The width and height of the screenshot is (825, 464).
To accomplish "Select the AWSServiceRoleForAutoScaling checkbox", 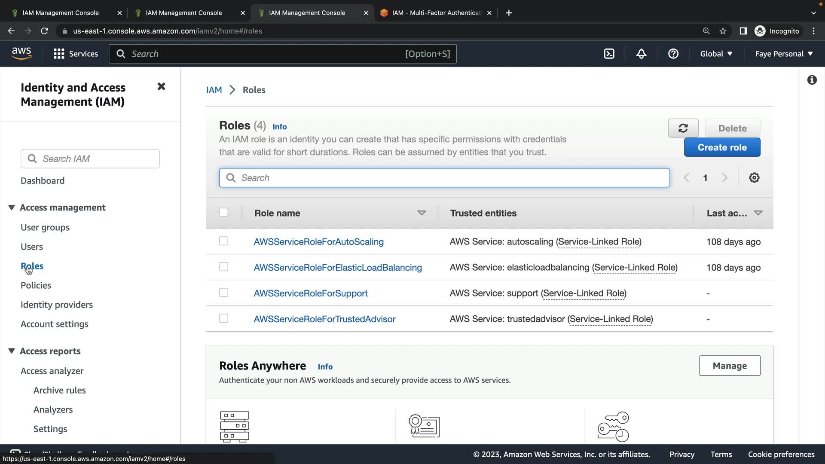I will (223, 241).
